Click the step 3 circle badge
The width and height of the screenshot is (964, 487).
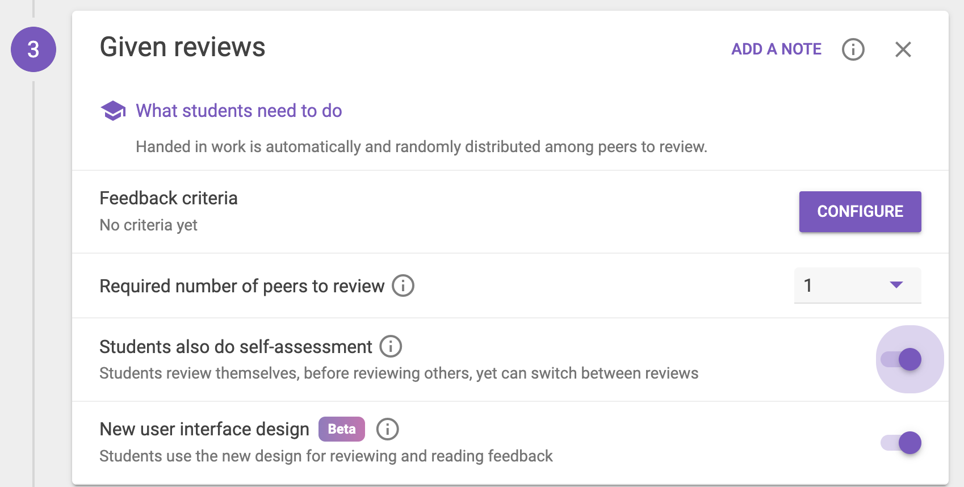[x=33, y=49]
